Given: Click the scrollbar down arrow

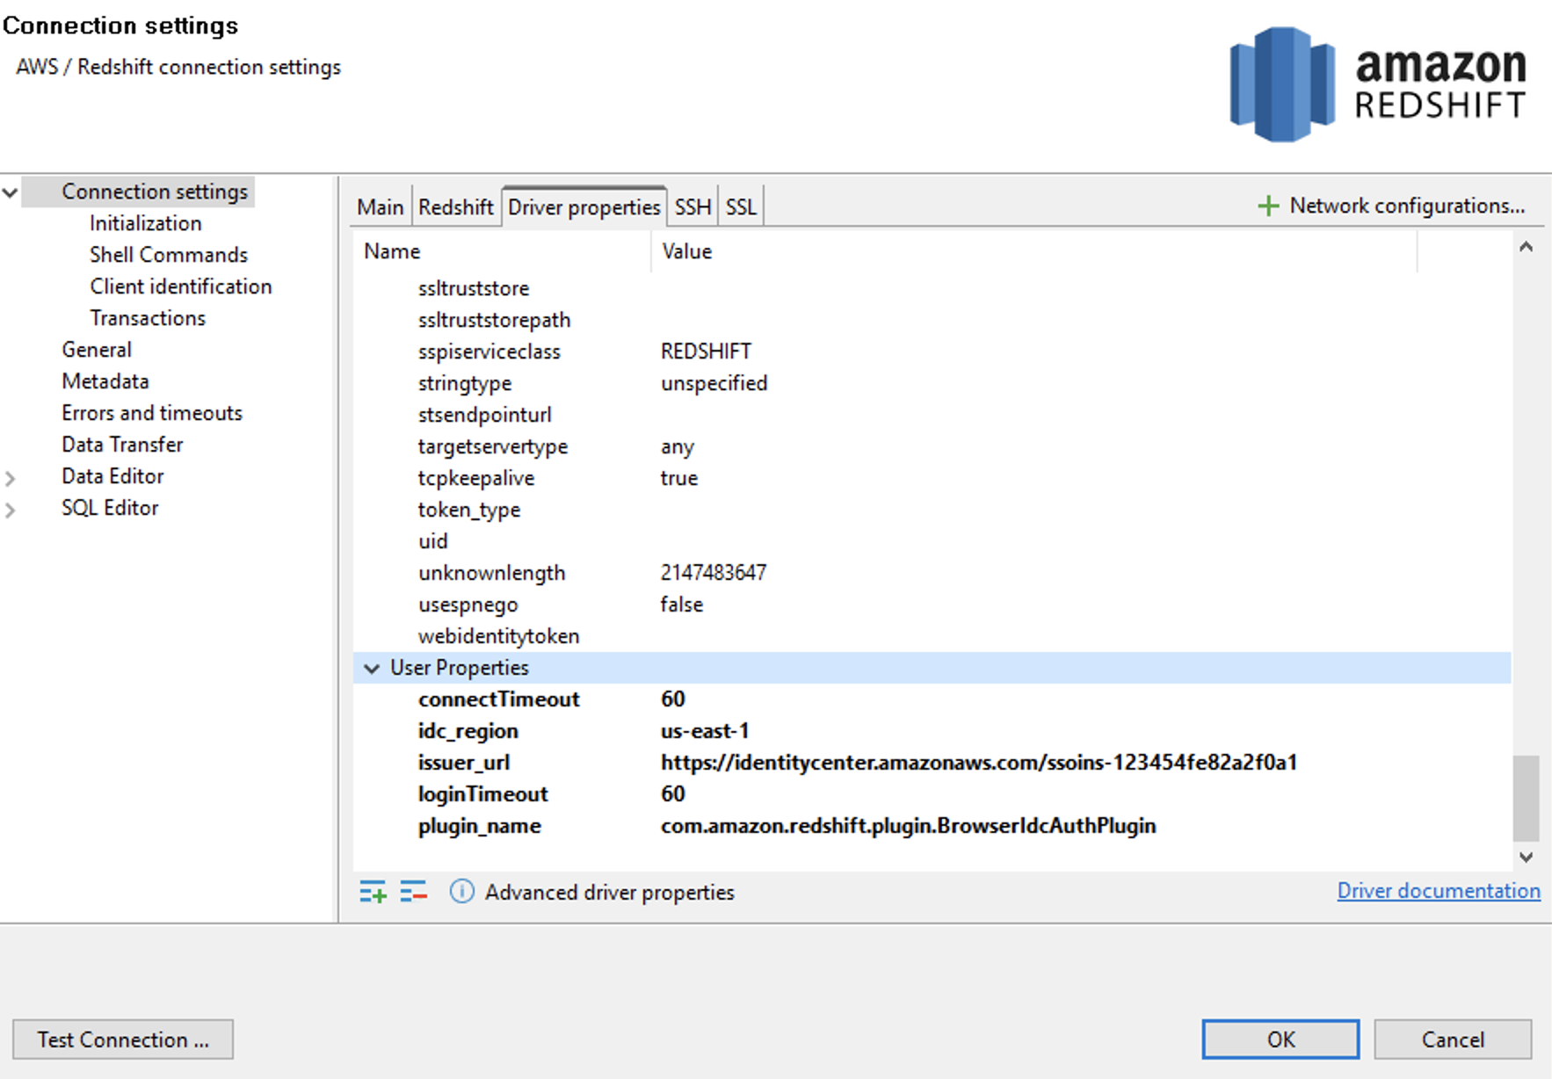Looking at the screenshot, I should coord(1527,857).
